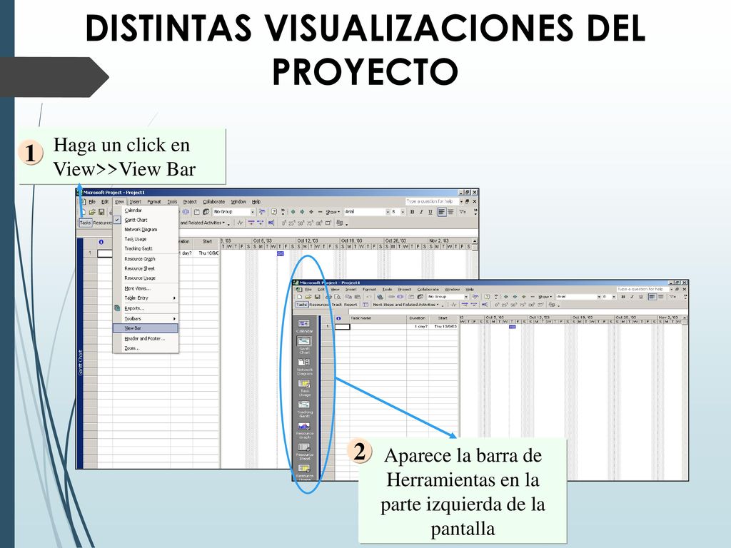Click Gantt bar in front window chart
Image resolution: width=731 pixels, height=548 pixels.
point(513,327)
